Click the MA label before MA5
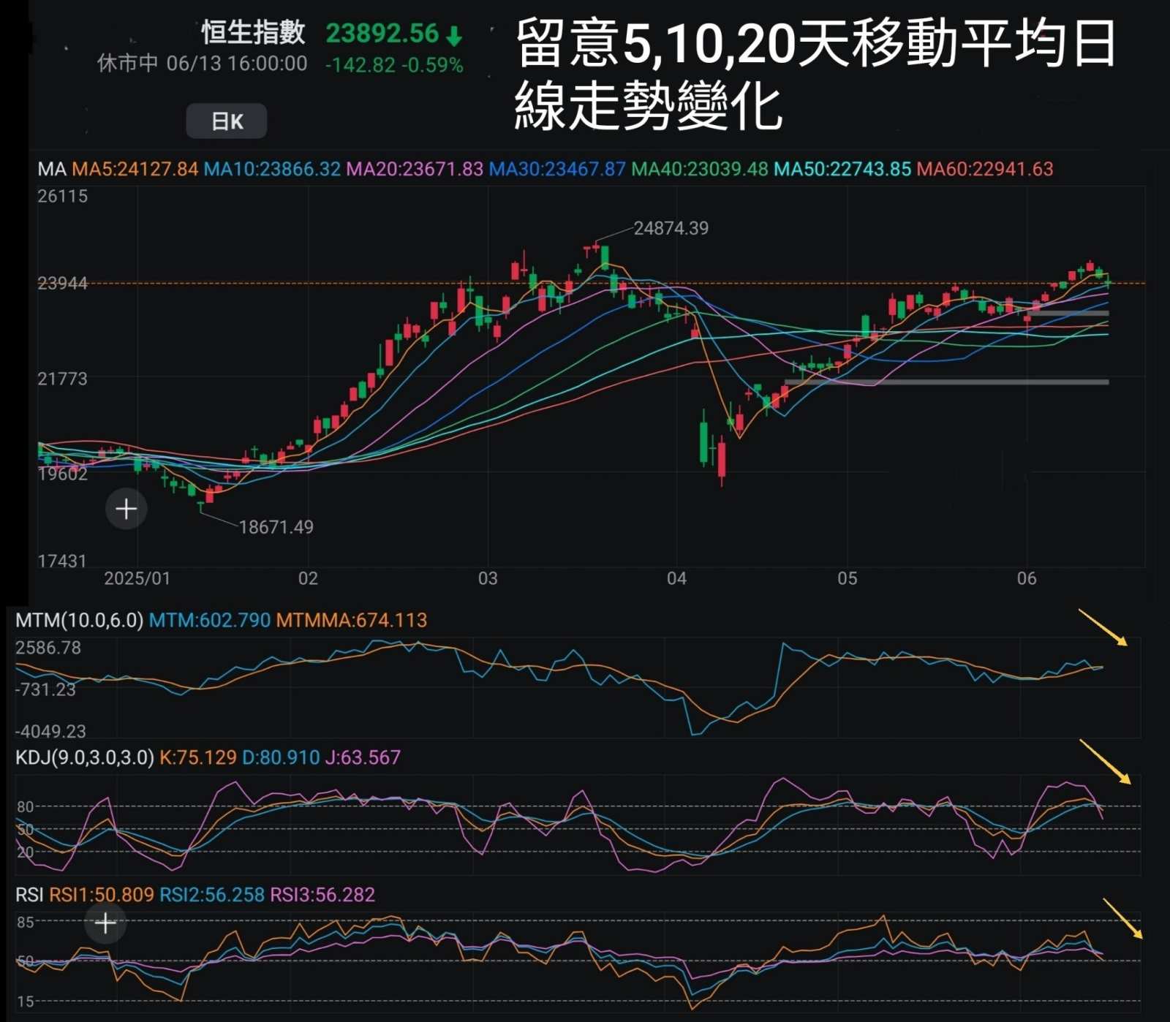This screenshot has height=1022, width=1170. tap(52, 169)
